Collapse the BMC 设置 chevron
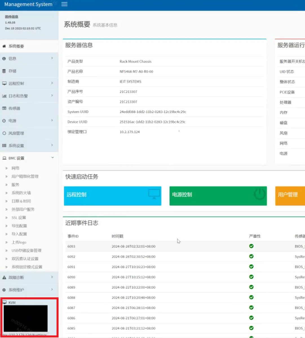The width and height of the screenshot is (305, 338). (52, 158)
